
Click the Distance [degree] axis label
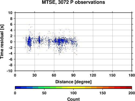tap(73, 82)
